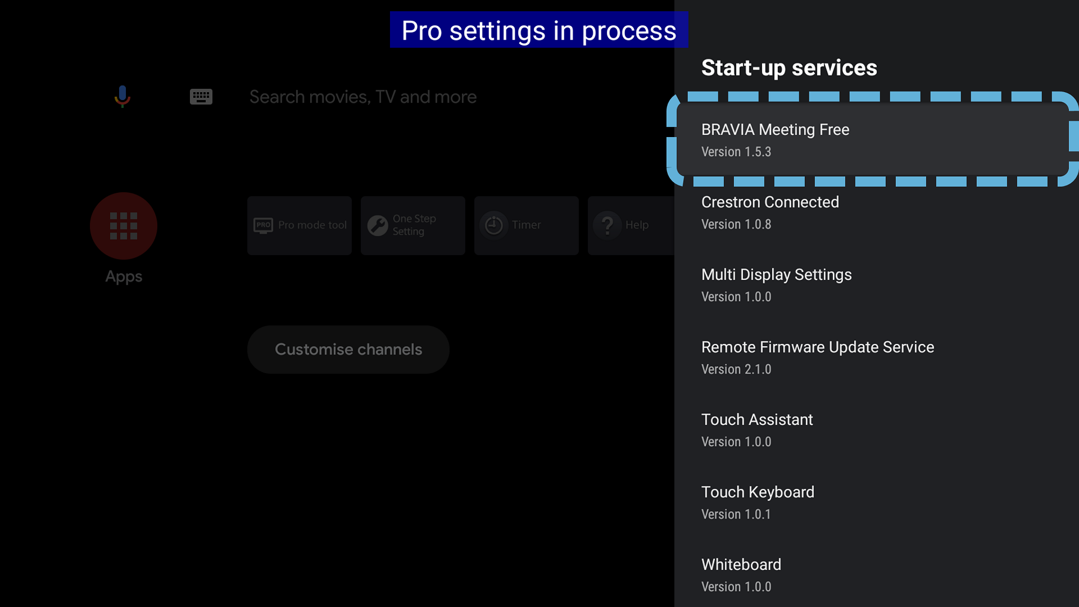Choose Remote Firmware Update Service

872,357
